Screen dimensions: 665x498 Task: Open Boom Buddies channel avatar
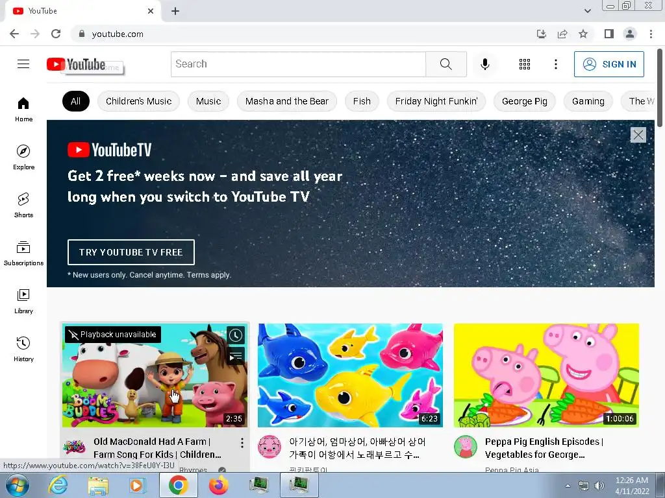point(74,447)
